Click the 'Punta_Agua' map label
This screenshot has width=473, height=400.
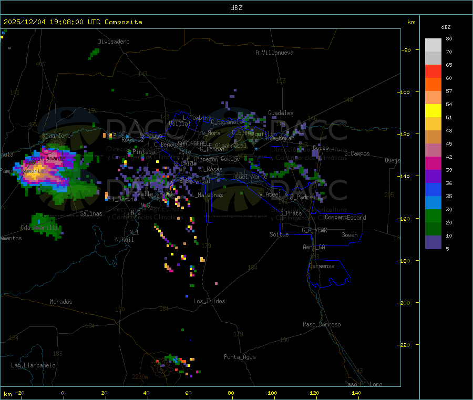pos(240,357)
